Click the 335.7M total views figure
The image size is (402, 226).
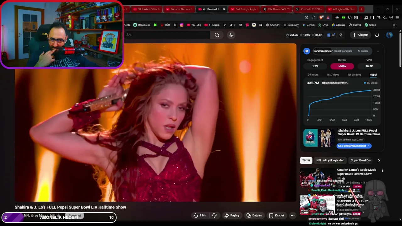click(313, 83)
